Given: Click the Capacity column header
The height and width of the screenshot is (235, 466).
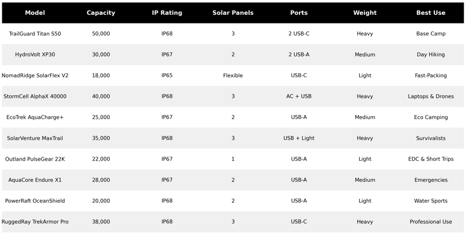Looking at the screenshot, I should pyautogui.click(x=101, y=13).
